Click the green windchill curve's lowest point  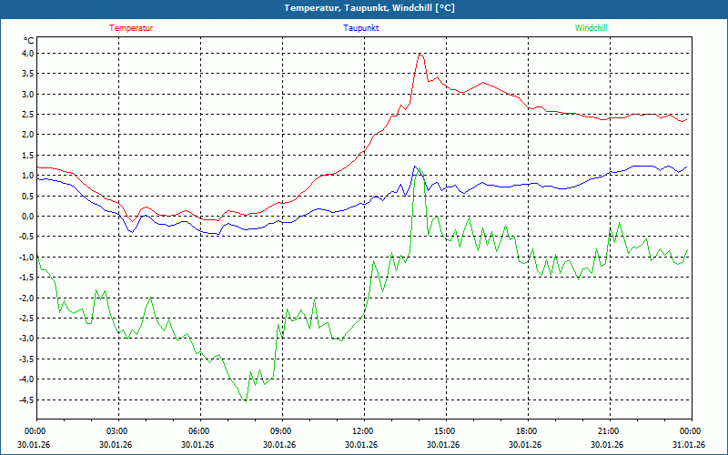pos(245,400)
